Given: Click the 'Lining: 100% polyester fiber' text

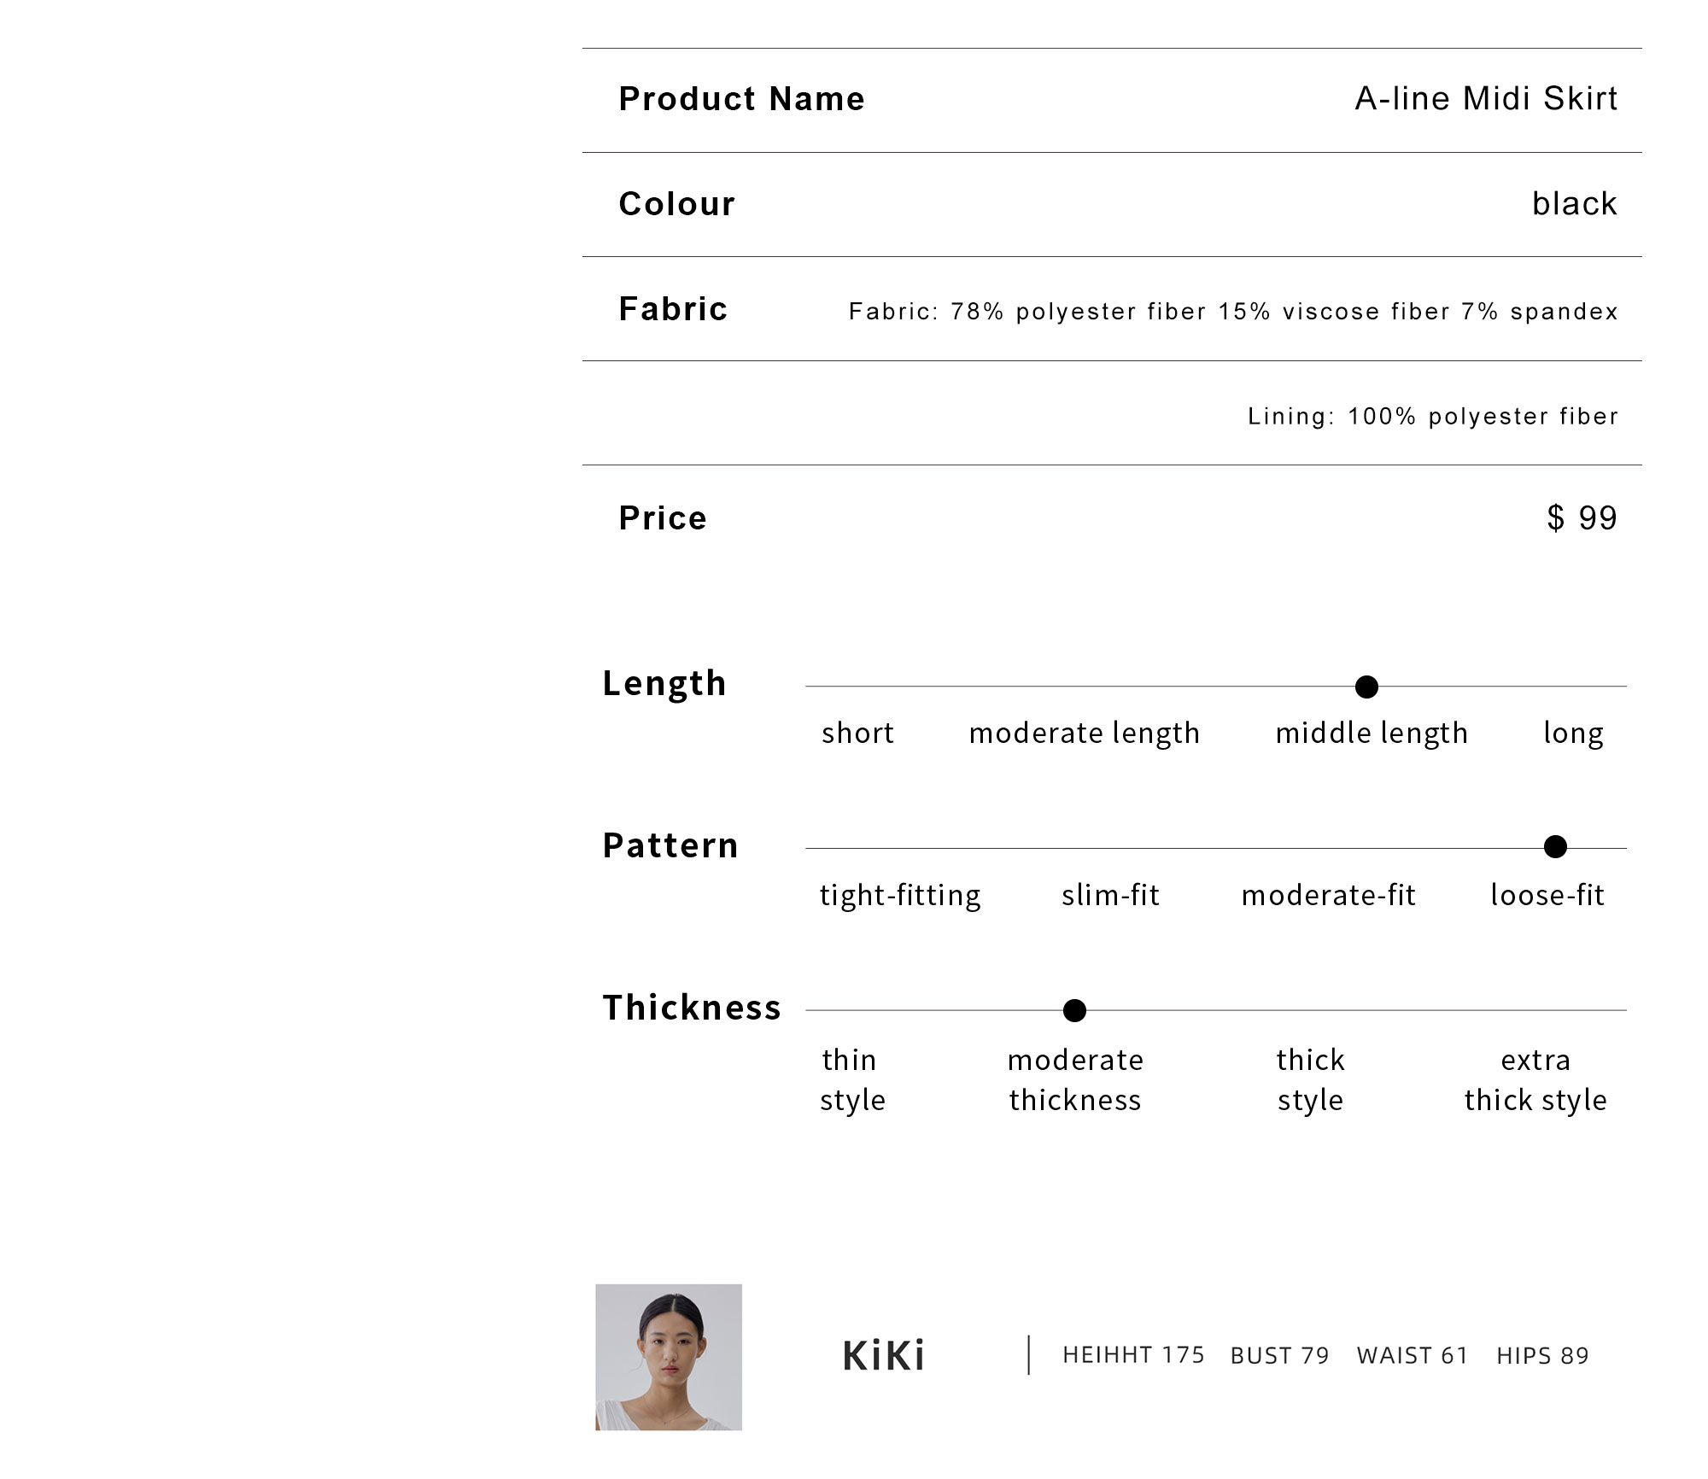Looking at the screenshot, I should pos(1432,417).
